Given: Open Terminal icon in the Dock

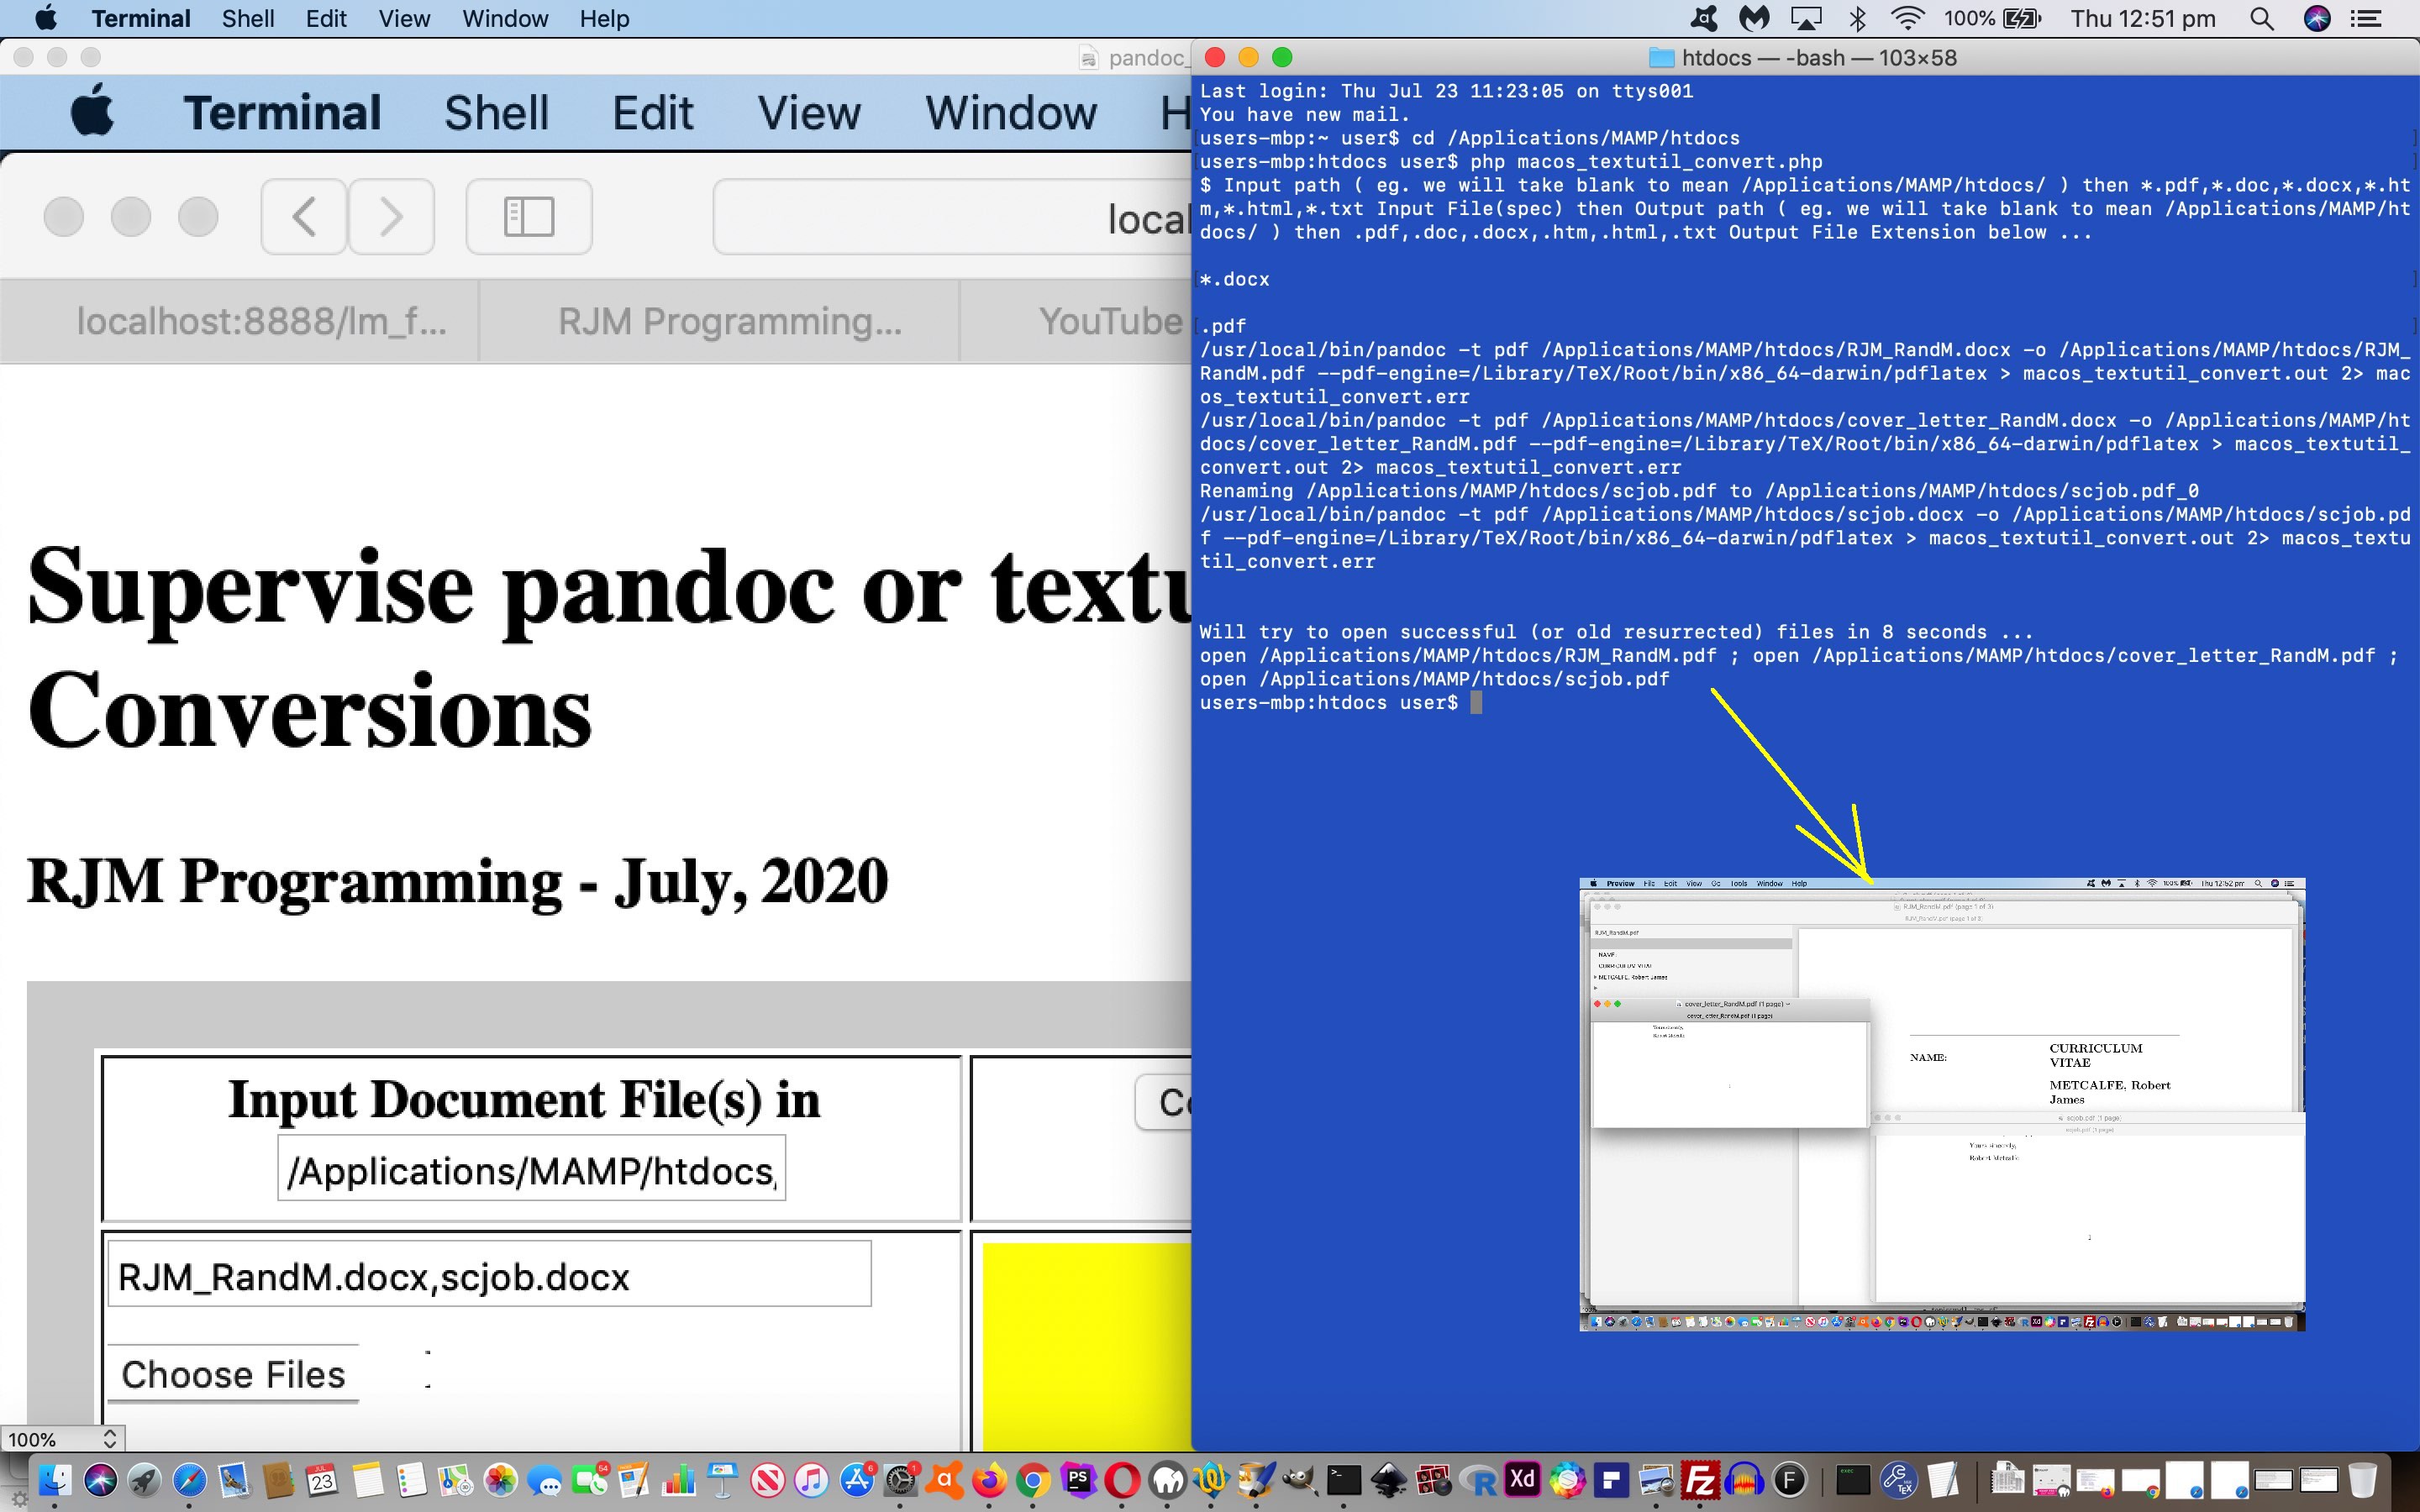Looking at the screenshot, I should click(1344, 1480).
